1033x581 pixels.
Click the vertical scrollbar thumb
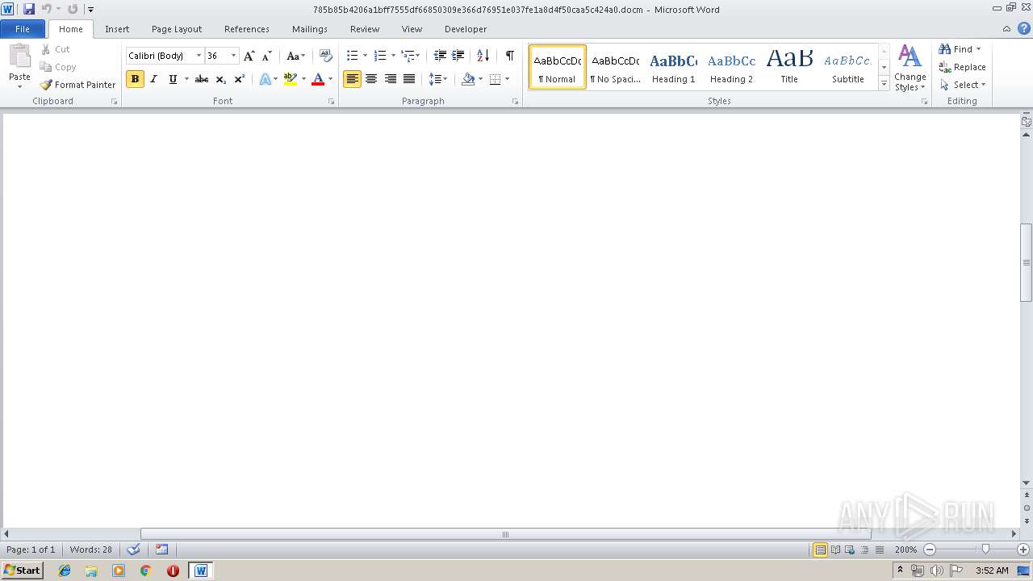click(1027, 262)
